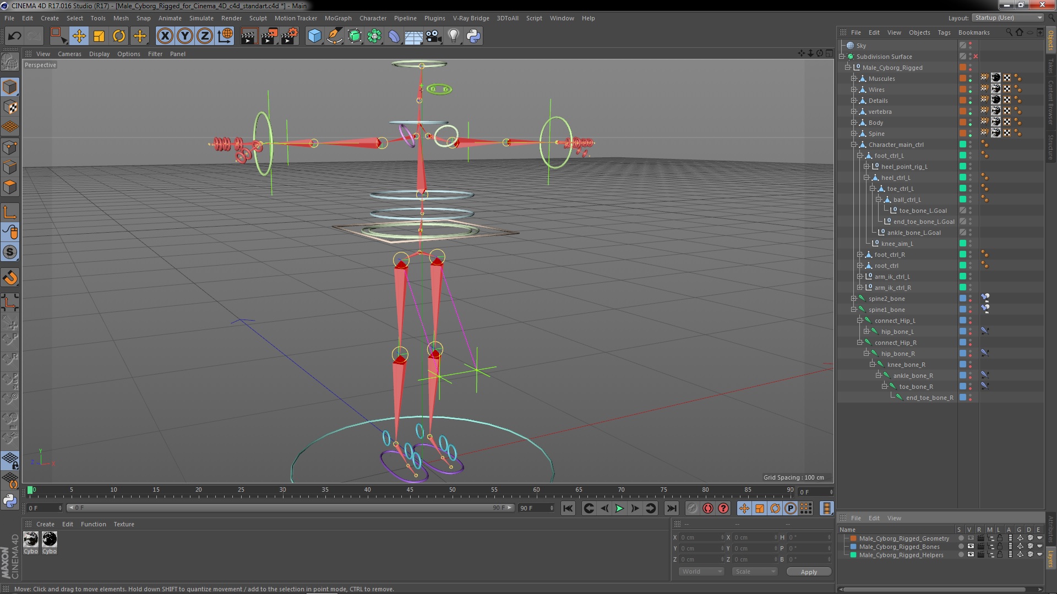This screenshot has height=594, width=1057.
Task: Select the first Cybo material thumbnail
Action: pyautogui.click(x=31, y=540)
